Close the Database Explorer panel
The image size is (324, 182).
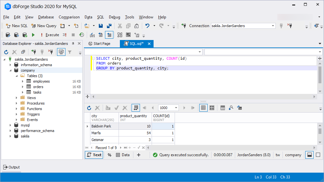79,44
